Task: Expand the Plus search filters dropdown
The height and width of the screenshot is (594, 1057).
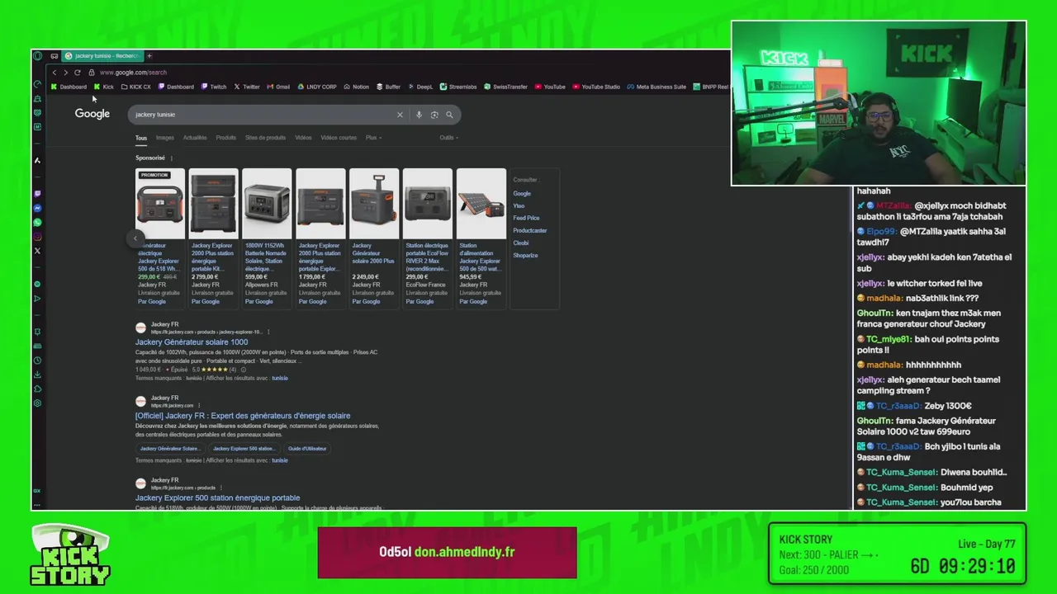Action: pyautogui.click(x=372, y=138)
